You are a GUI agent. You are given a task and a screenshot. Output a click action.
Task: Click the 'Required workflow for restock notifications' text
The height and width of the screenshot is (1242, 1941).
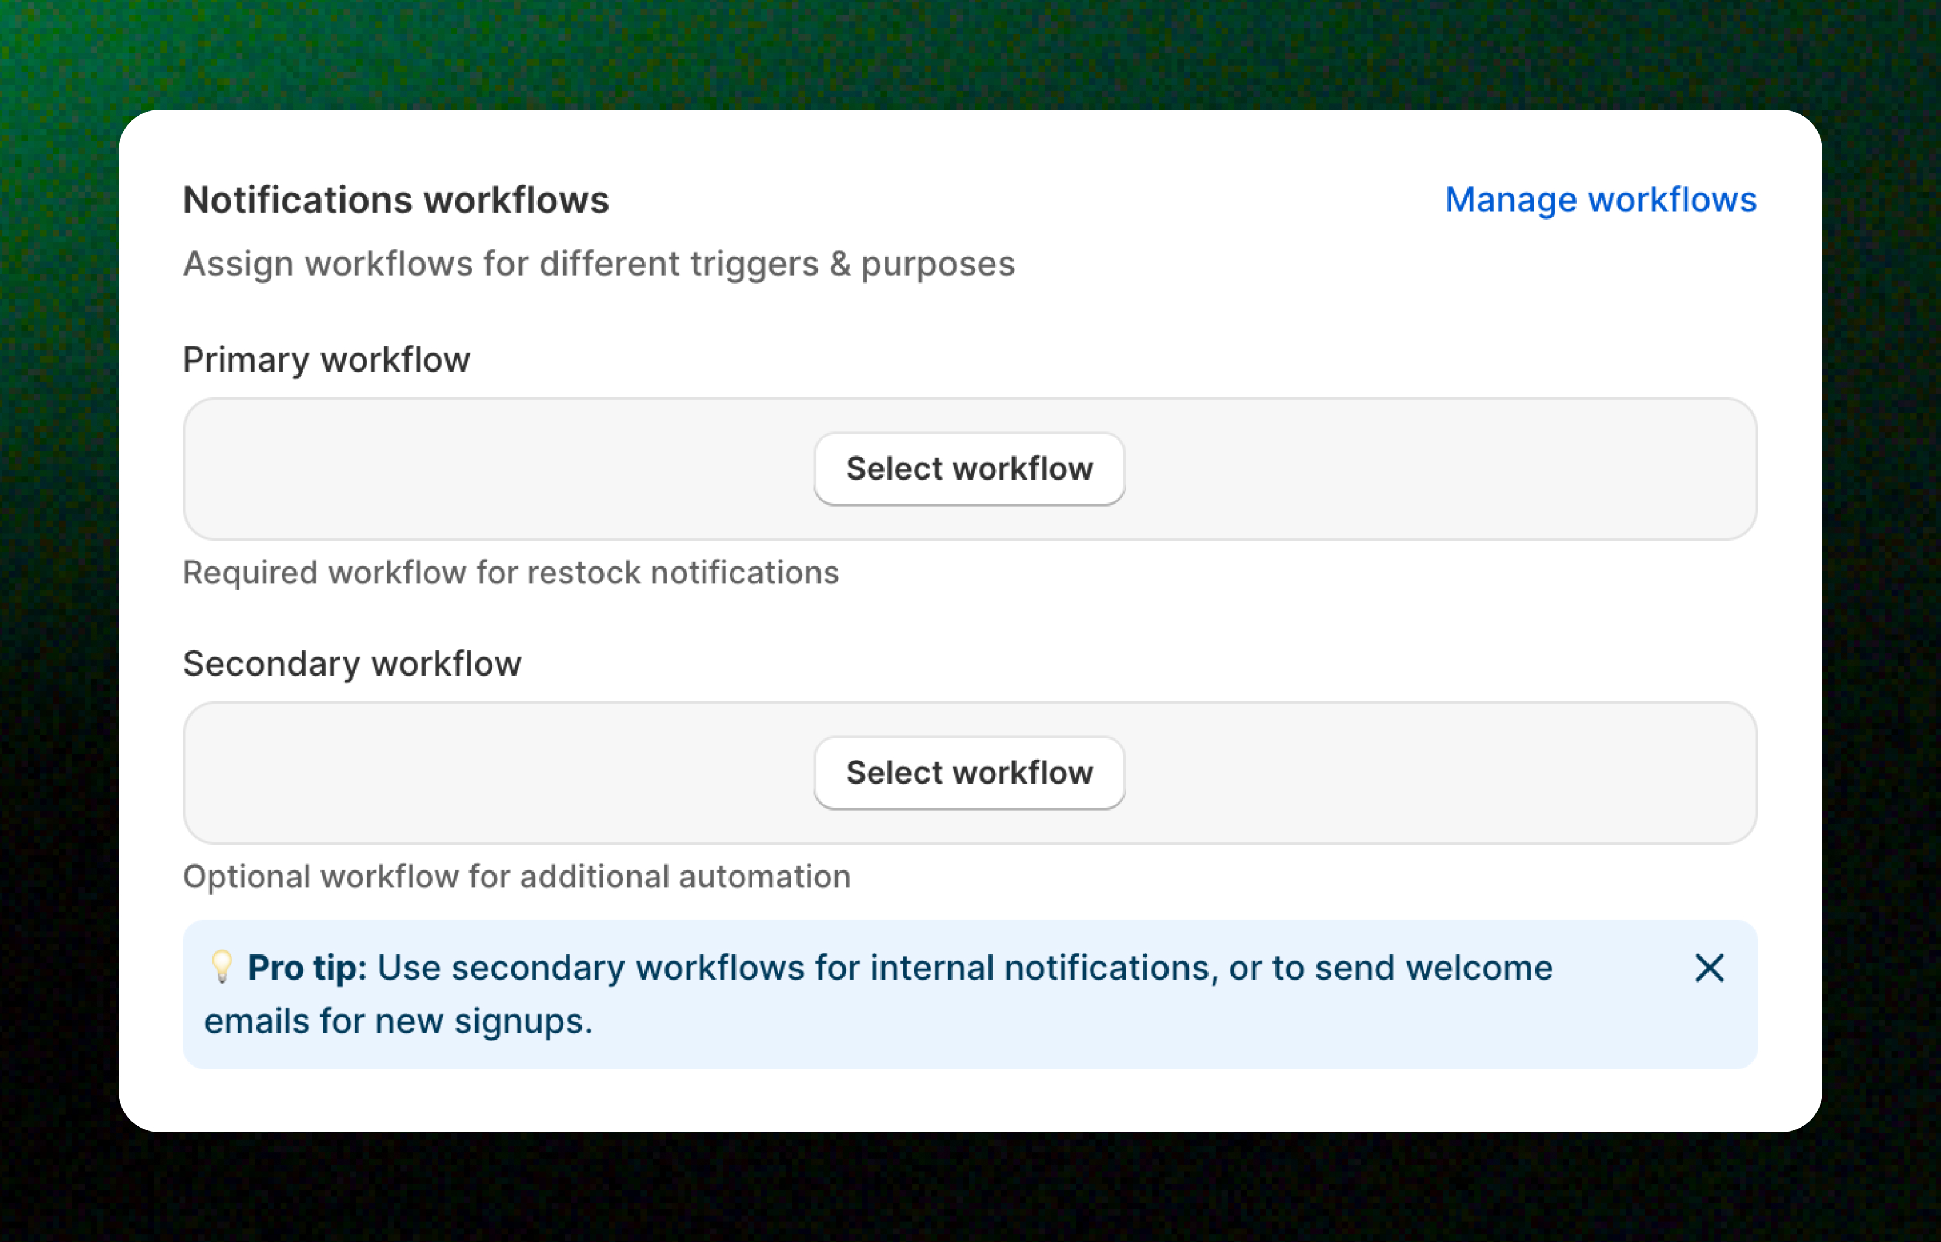[x=511, y=573]
